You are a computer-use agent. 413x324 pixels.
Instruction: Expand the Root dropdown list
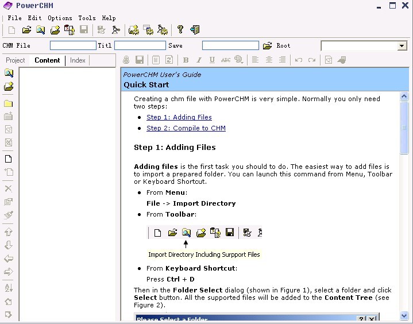402,46
